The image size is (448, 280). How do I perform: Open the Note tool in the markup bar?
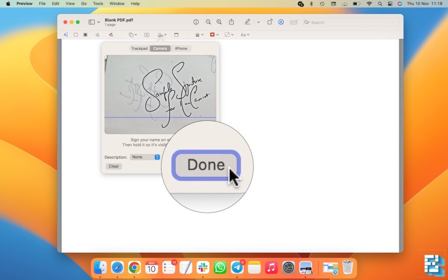pos(177,35)
